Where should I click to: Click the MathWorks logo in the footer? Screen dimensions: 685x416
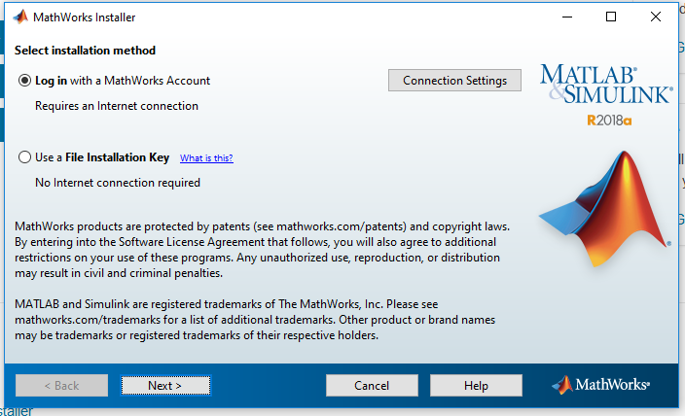click(600, 385)
